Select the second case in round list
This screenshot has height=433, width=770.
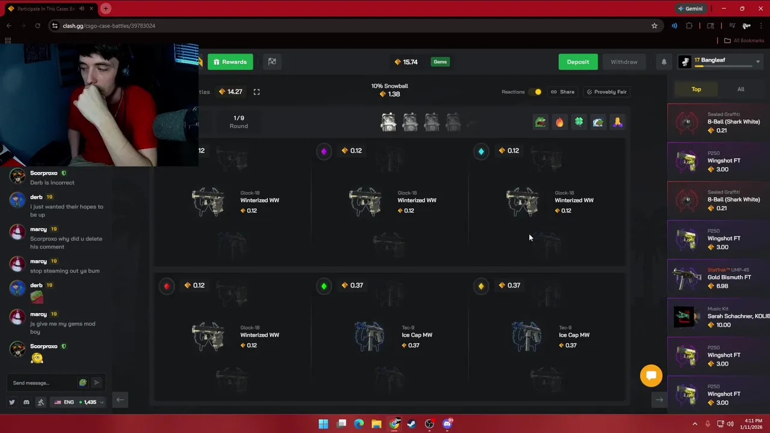[x=410, y=122]
